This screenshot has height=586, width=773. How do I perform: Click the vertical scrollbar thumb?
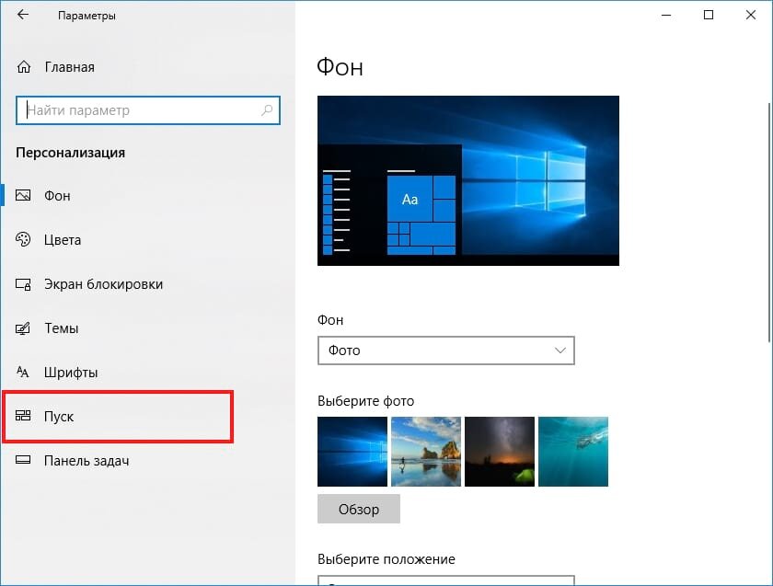(x=769, y=222)
